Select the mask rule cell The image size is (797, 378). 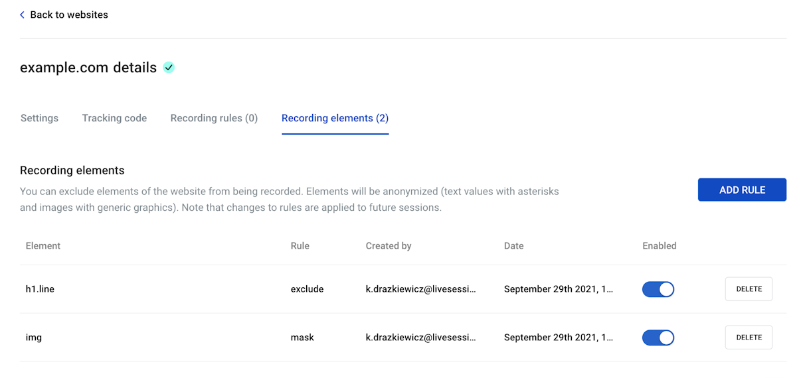(302, 338)
